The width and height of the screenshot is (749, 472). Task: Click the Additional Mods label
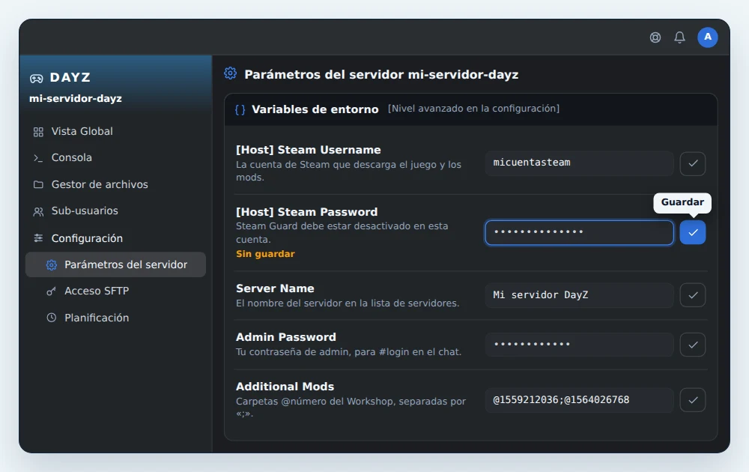click(285, 387)
